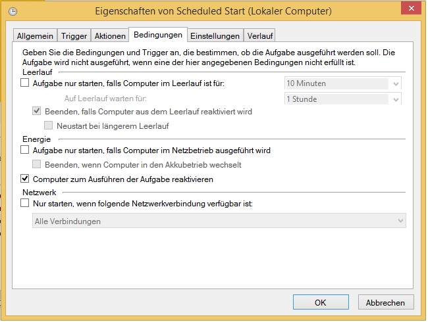
Task: Check 'Neustart bei längerem Leerlauf' option
Action: pyautogui.click(x=49, y=125)
